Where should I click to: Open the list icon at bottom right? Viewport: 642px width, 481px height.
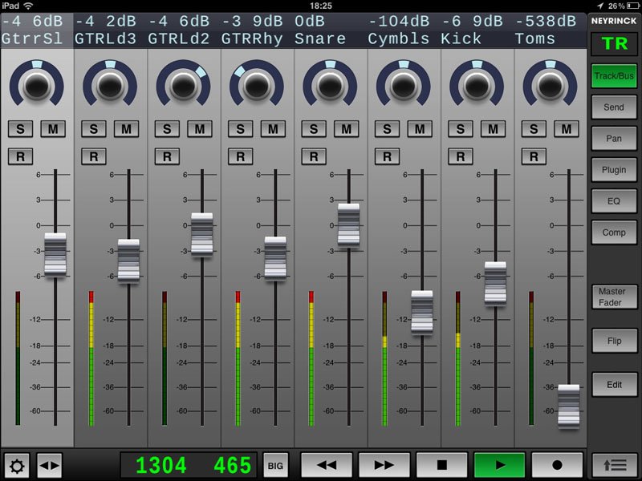point(615,466)
